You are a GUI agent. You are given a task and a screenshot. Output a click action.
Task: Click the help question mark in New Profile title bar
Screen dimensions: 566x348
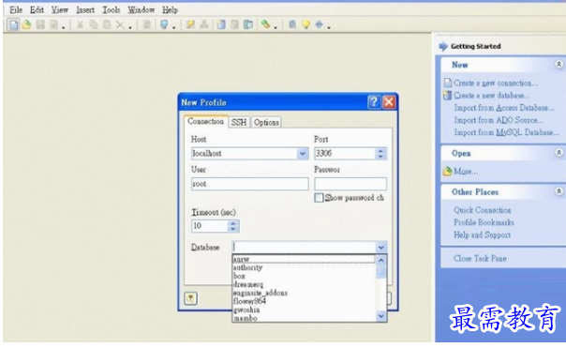(x=374, y=102)
